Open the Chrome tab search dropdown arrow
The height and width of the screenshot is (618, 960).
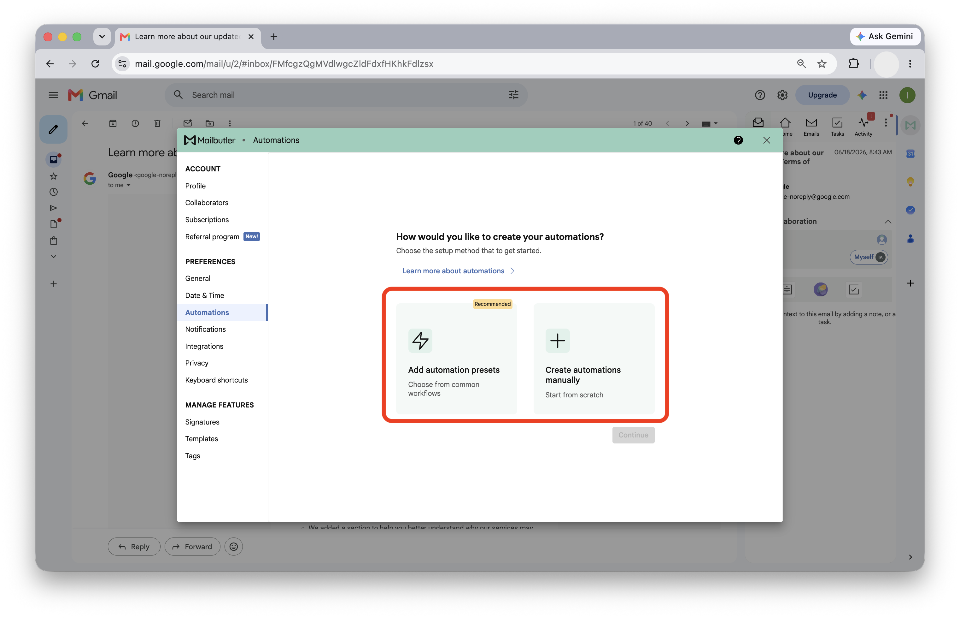coord(102,37)
